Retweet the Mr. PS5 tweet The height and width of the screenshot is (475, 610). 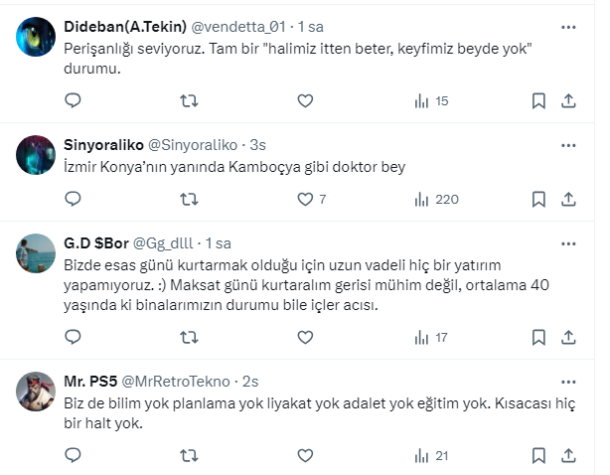click(x=189, y=456)
